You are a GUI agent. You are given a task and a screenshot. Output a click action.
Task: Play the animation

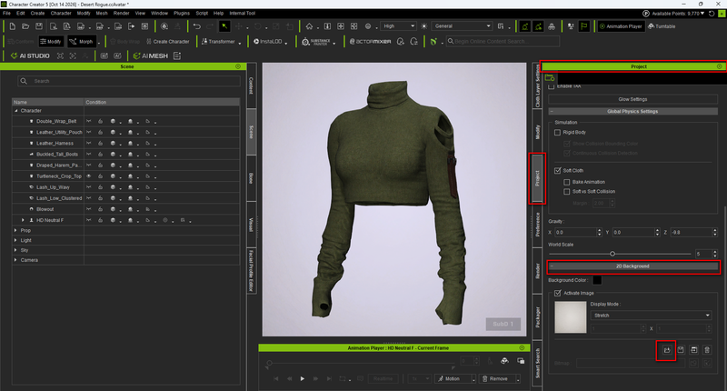click(x=303, y=379)
